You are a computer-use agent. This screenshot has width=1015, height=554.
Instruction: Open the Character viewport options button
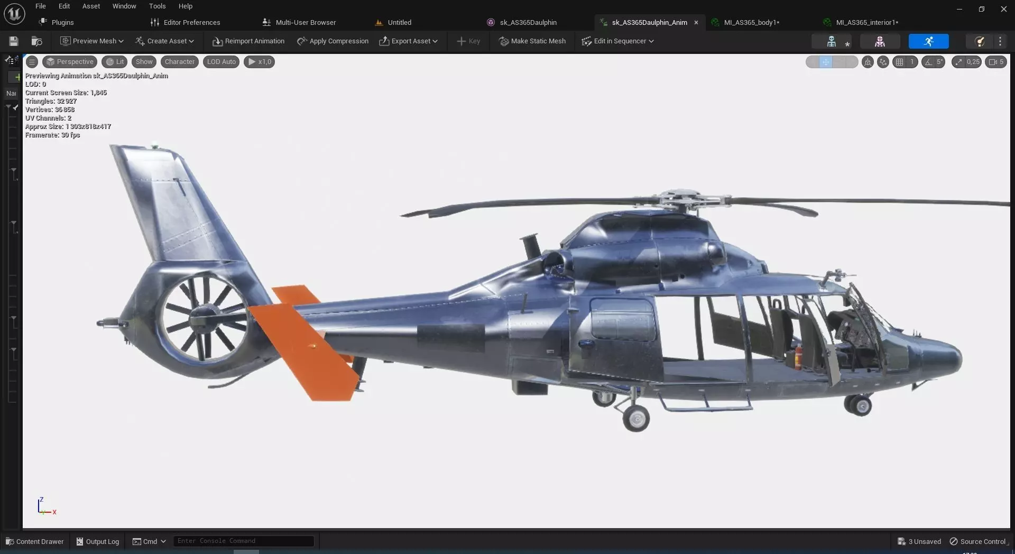[180, 62]
